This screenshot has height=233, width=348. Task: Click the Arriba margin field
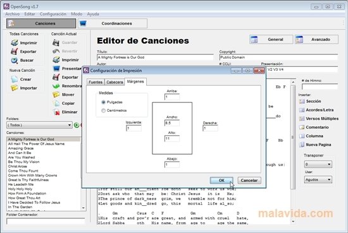click(172, 97)
